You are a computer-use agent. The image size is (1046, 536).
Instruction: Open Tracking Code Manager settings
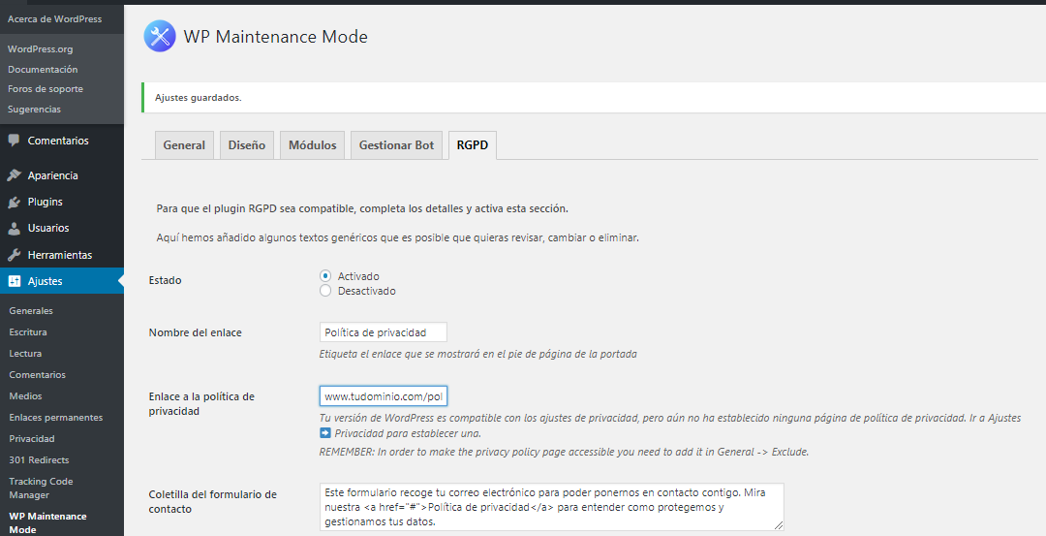coord(41,488)
